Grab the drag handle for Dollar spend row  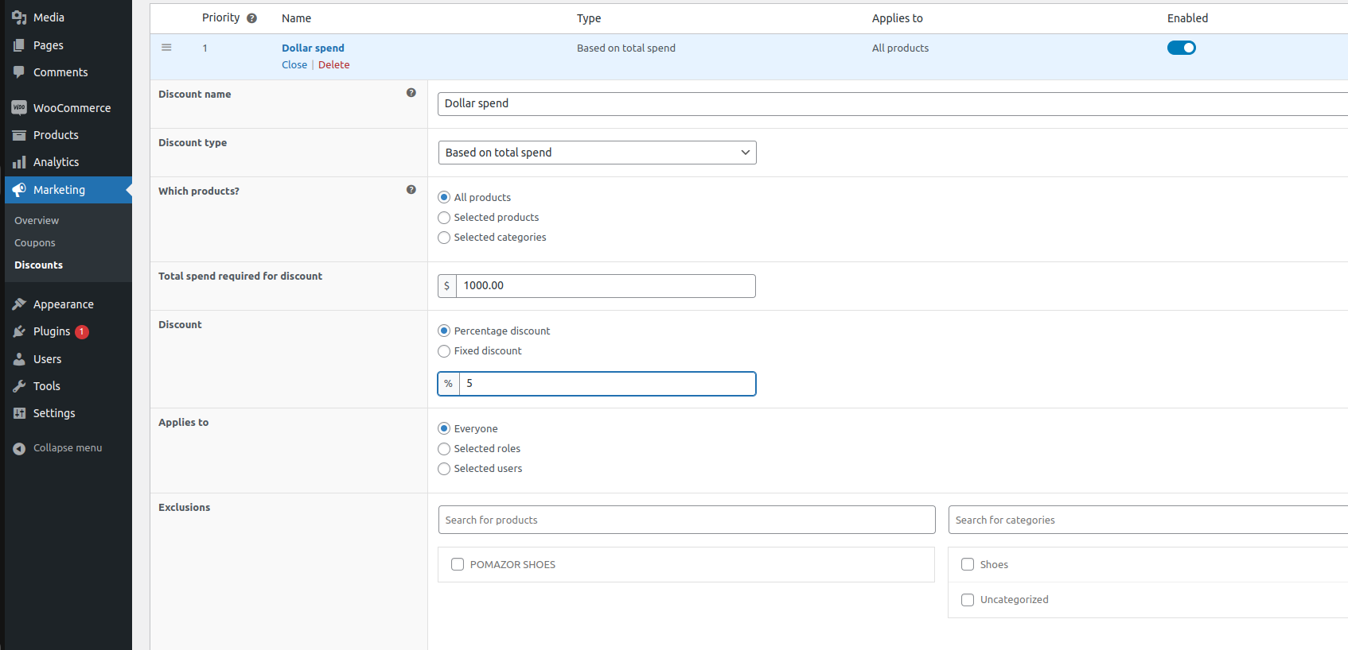click(x=166, y=48)
